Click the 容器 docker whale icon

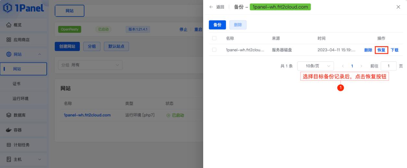click(9, 130)
